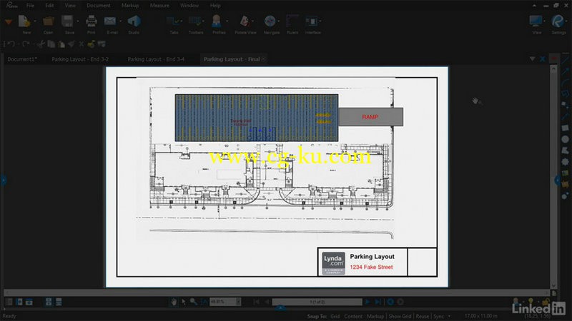Click the Delete X icon in edit toolbar

point(81,44)
